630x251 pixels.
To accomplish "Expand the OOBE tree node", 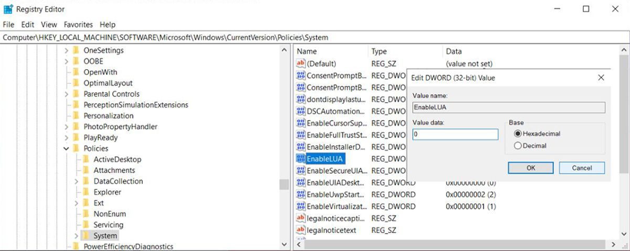I will tap(66, 61).
